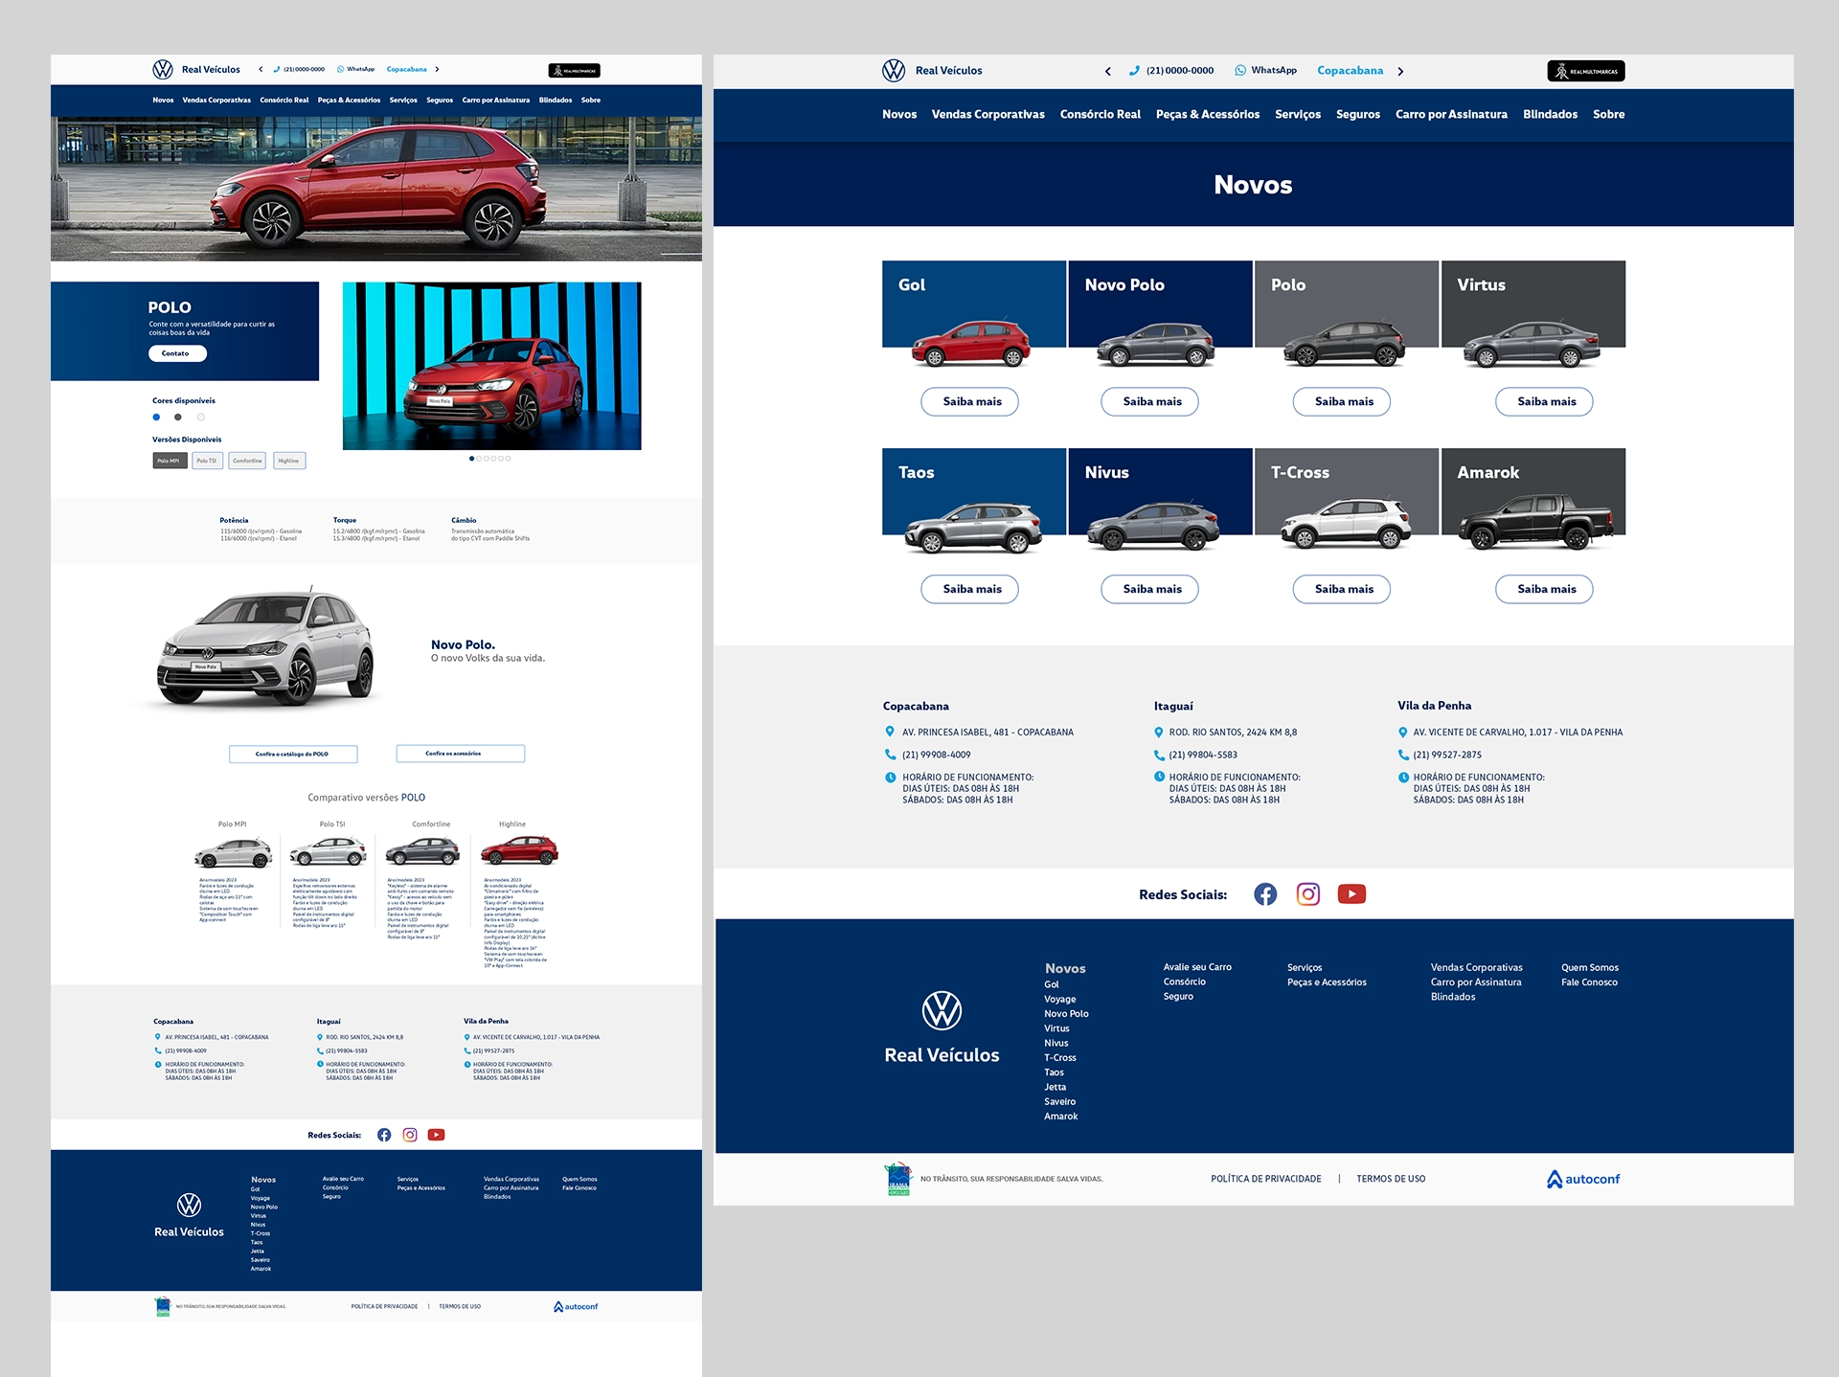The image size is (1839, 1377).
Task: Click the Taos car card image
Action: tap(973, 527)
